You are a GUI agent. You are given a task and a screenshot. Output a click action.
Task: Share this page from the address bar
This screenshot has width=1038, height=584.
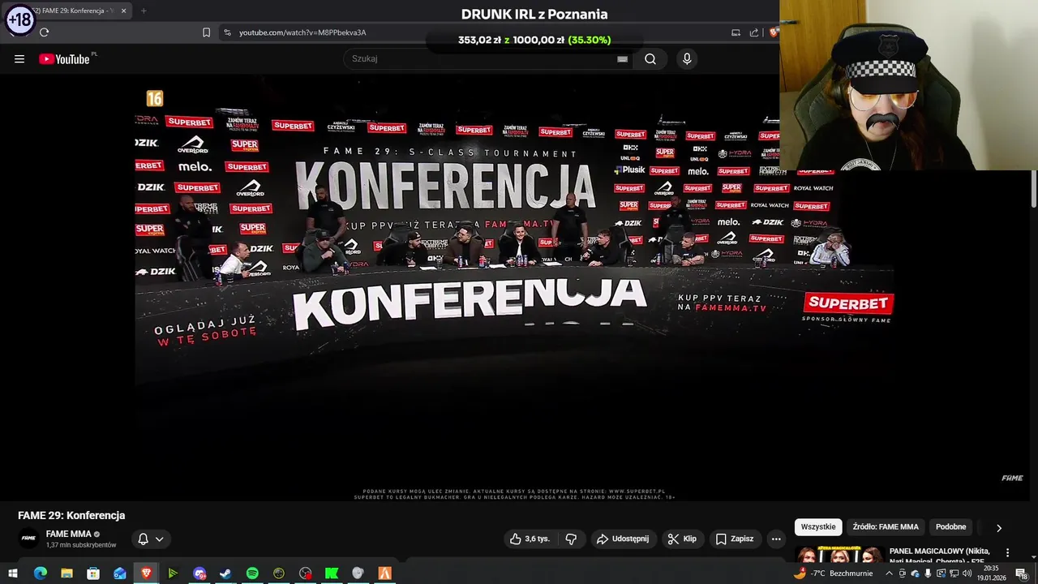coord(754,32)
